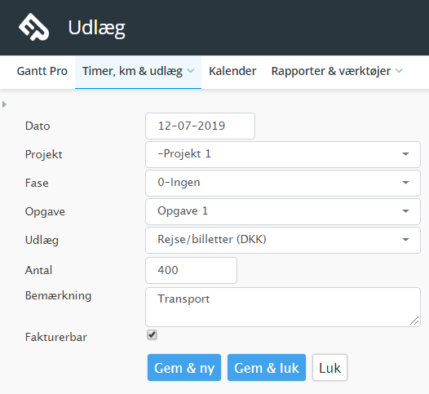Click the EP logo icon in header

[x=33, y=27]
